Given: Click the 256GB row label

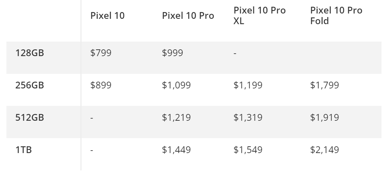Looking at the screenshot, I should pos(30,85).
